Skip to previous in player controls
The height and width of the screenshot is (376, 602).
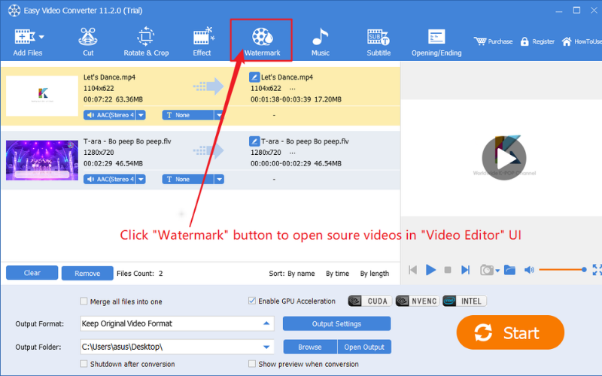tap(412, 270)
